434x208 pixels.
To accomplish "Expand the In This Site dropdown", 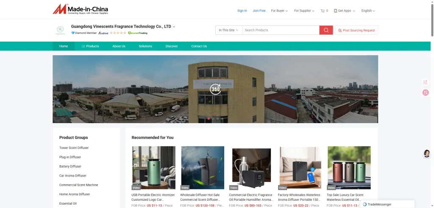I will click(228, 30).
